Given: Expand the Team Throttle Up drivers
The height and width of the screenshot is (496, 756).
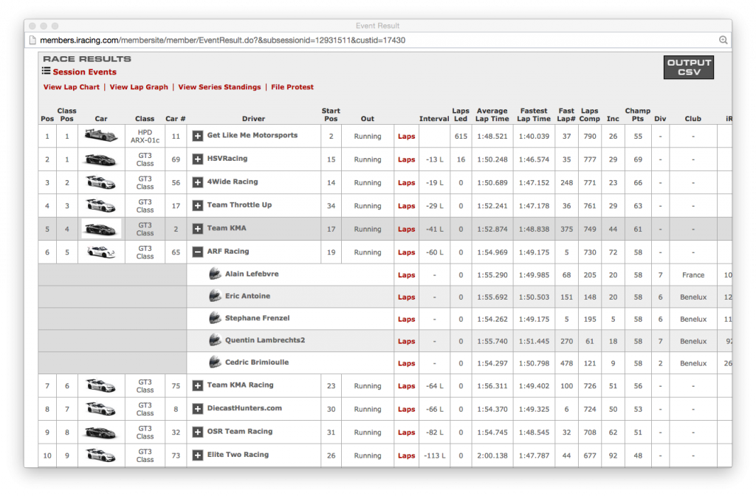Looking at the screenshot, I should click(198, 205).
